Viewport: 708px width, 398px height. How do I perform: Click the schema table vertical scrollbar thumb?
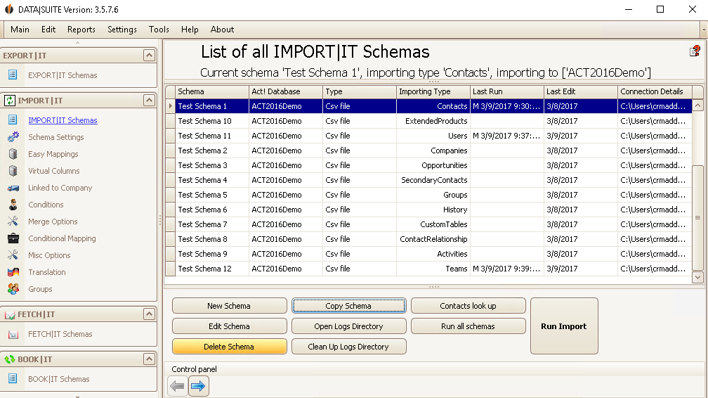[697, 218]
